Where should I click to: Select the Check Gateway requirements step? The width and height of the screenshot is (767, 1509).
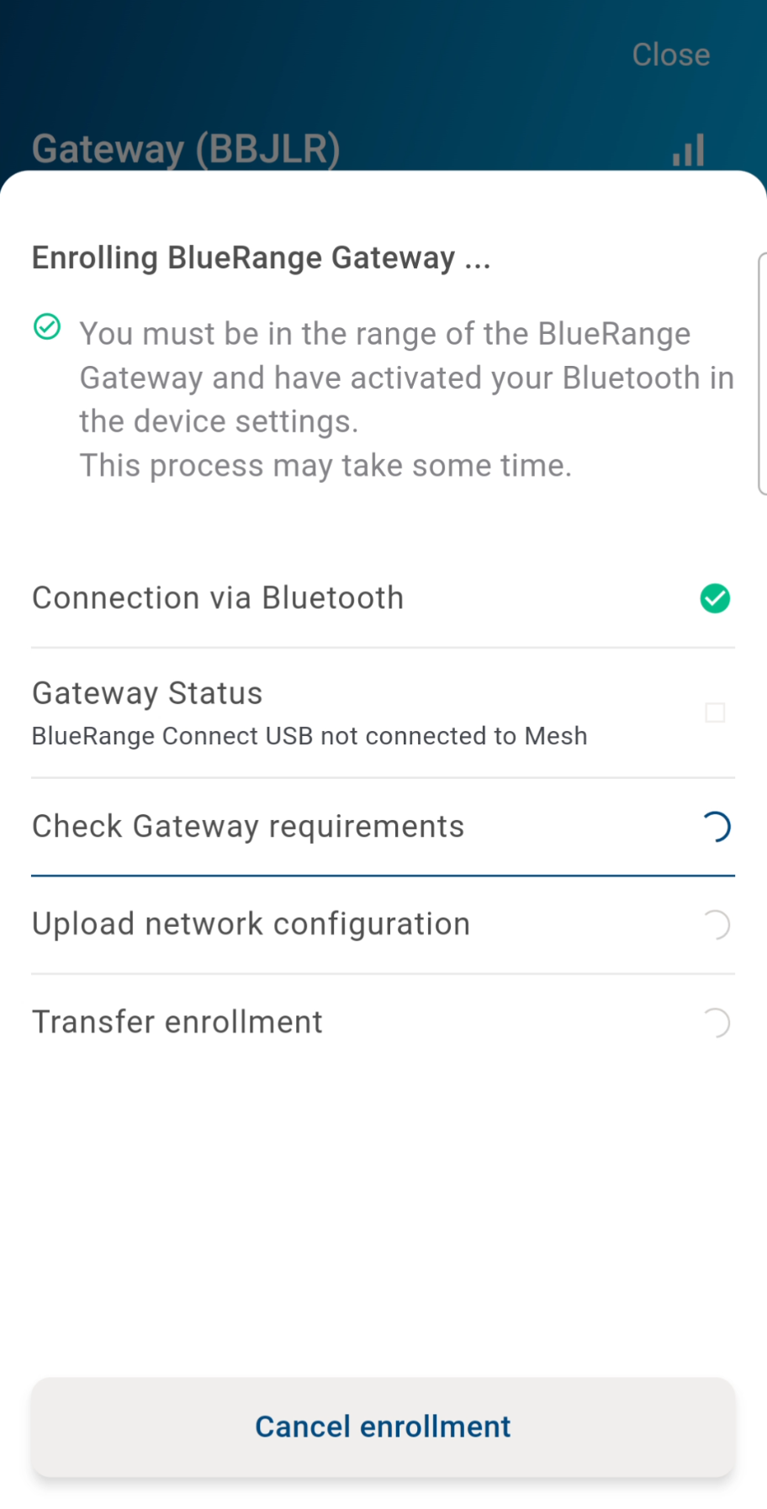point(248,827)
